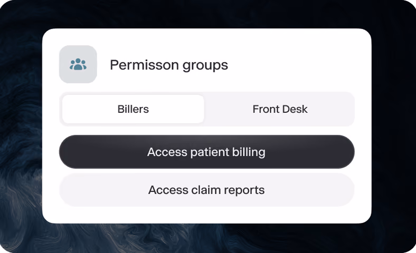Click the Permisson groups heading
Screen dimensions: 416x253
[x=169, y=65]
